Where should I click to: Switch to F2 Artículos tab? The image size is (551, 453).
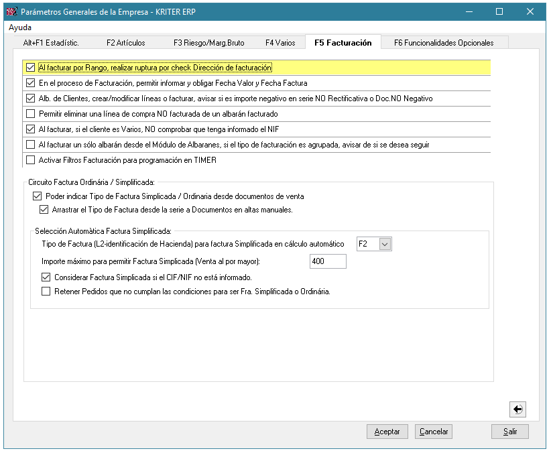pyautogui.click(x=125, y=43)
